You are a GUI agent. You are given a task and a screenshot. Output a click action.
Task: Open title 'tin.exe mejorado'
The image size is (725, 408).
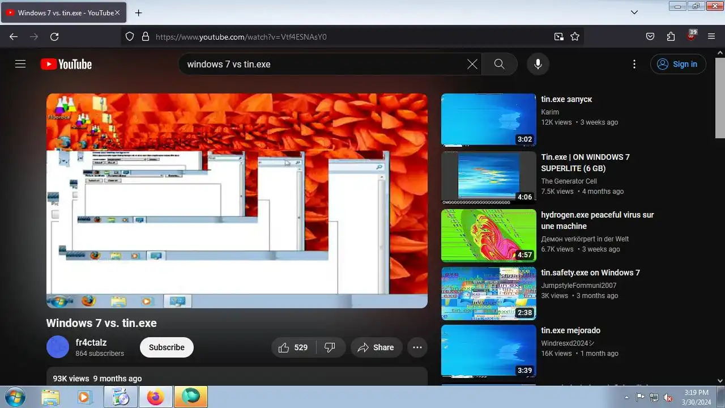pyautogui.click(x=570, y=330)
